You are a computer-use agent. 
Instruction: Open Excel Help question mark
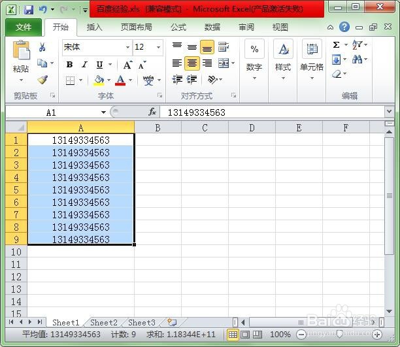tap(344, 27)
